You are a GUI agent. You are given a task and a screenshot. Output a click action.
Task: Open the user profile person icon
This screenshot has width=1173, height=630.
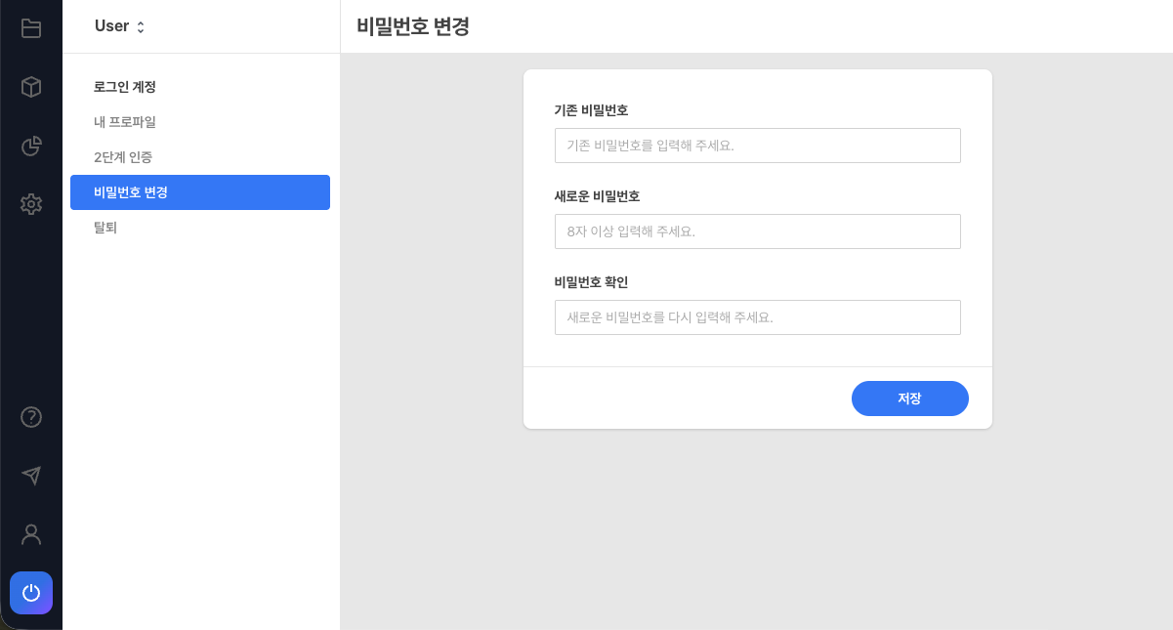(x=30, y=534)
